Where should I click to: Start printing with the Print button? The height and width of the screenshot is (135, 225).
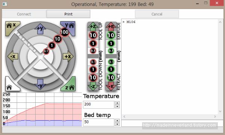[69, 14]
